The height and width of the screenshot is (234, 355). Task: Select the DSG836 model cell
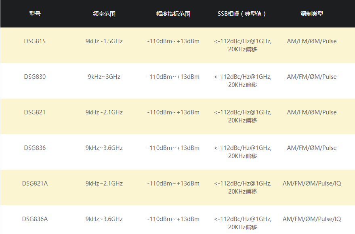pos(35,148)
